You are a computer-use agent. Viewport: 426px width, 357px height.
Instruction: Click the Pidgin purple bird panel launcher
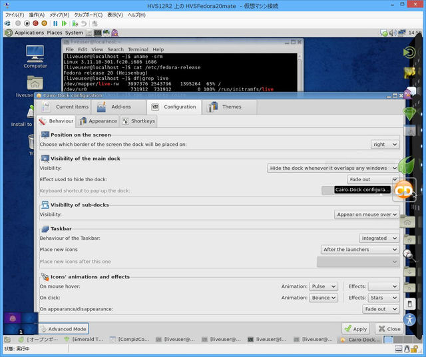point(114,33)
